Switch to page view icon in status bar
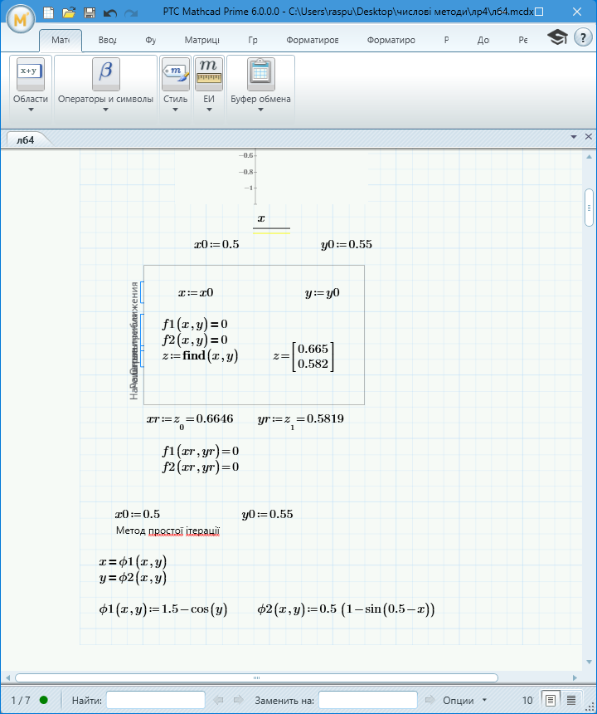Viewport: 597px width, 714px height. (x=551, y=700)
